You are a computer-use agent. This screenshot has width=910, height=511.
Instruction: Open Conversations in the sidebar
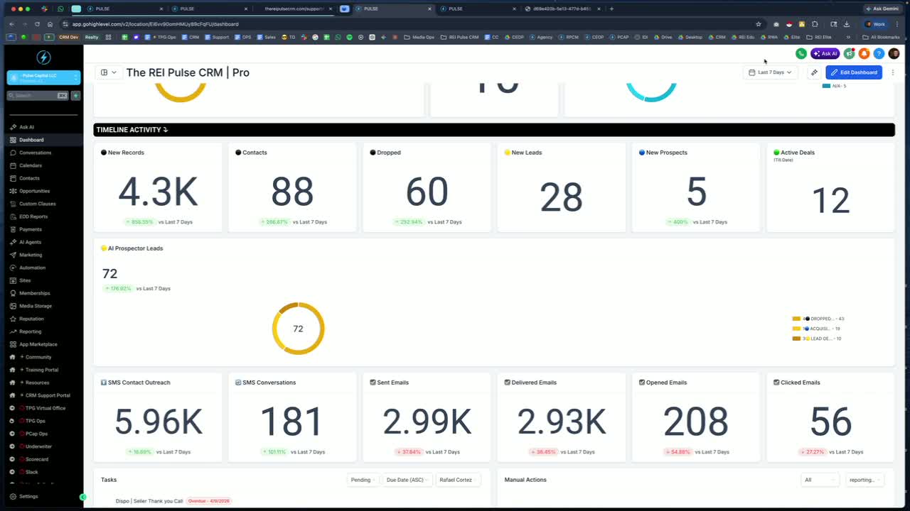tap(36, 153)
